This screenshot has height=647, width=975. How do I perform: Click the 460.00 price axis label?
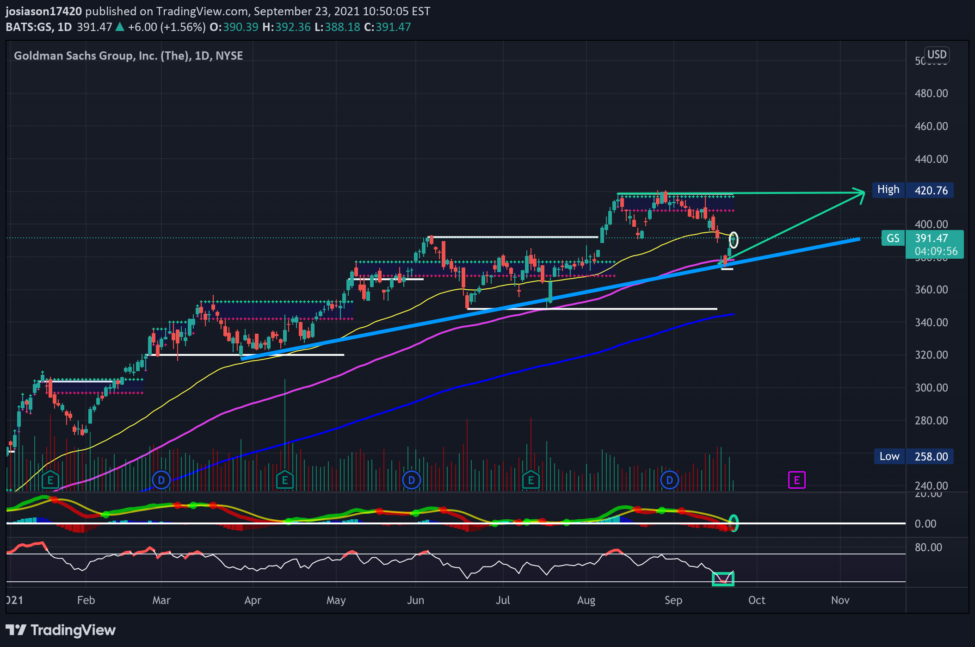(x=931, y=126)
